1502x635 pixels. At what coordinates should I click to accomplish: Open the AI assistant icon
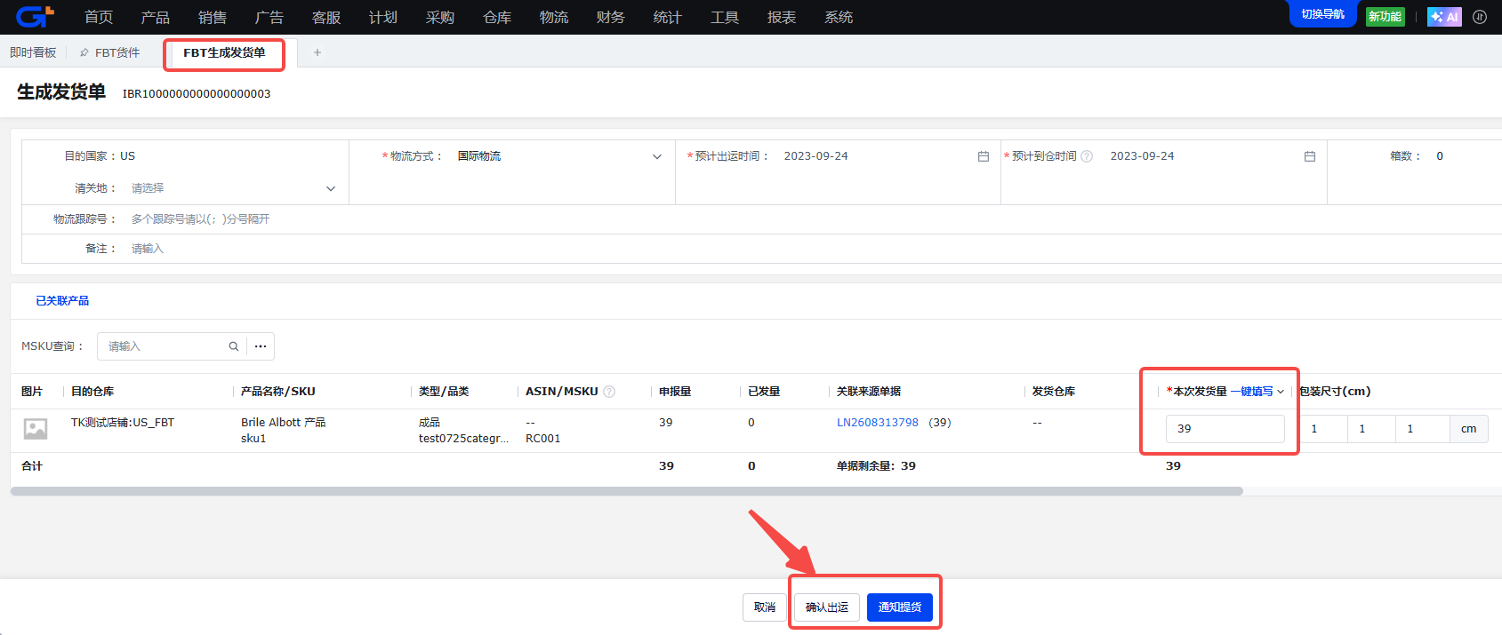coord(1444,17)
